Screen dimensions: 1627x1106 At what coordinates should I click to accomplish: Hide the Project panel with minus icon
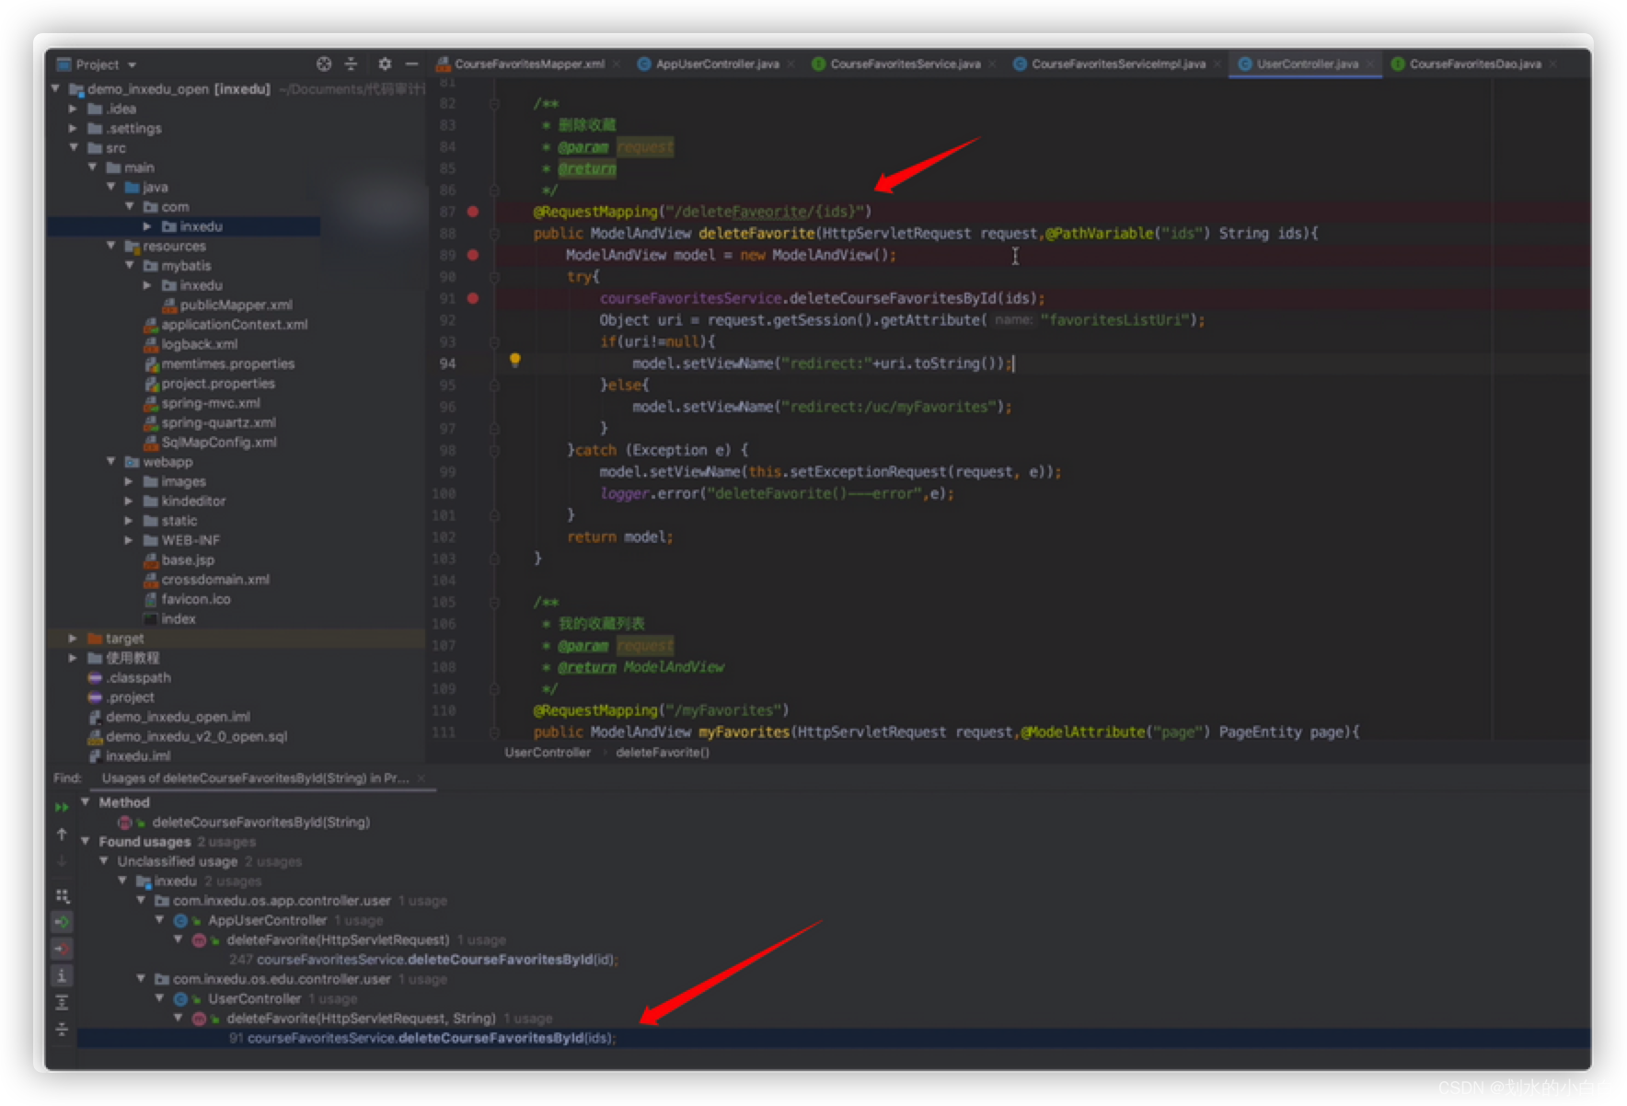coord(411,63)
